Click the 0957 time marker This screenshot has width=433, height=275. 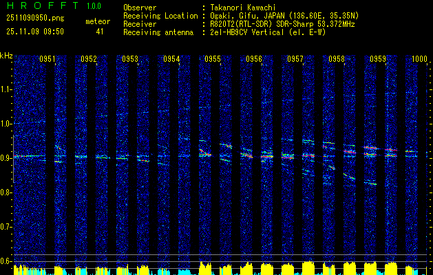pos(295,59)
